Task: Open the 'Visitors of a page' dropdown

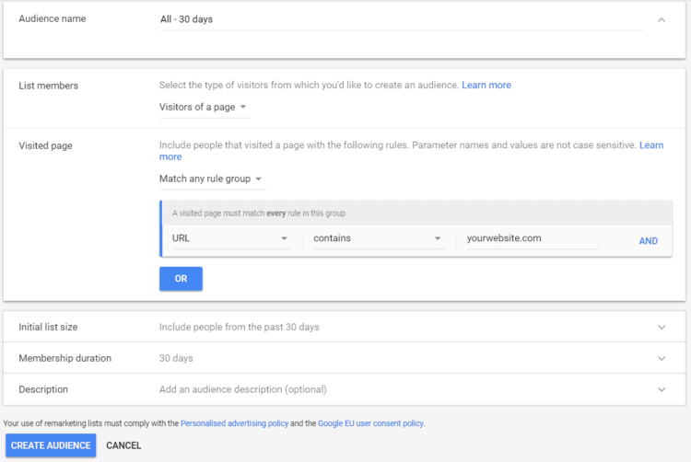Action: 204,108
